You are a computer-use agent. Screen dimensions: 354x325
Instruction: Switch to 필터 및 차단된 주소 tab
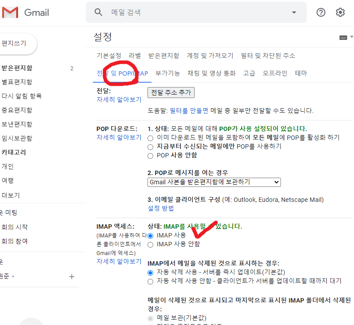pos(268,55)
